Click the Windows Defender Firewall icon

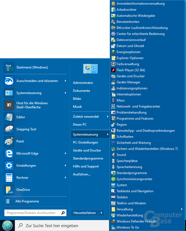[x=113, y=221]
